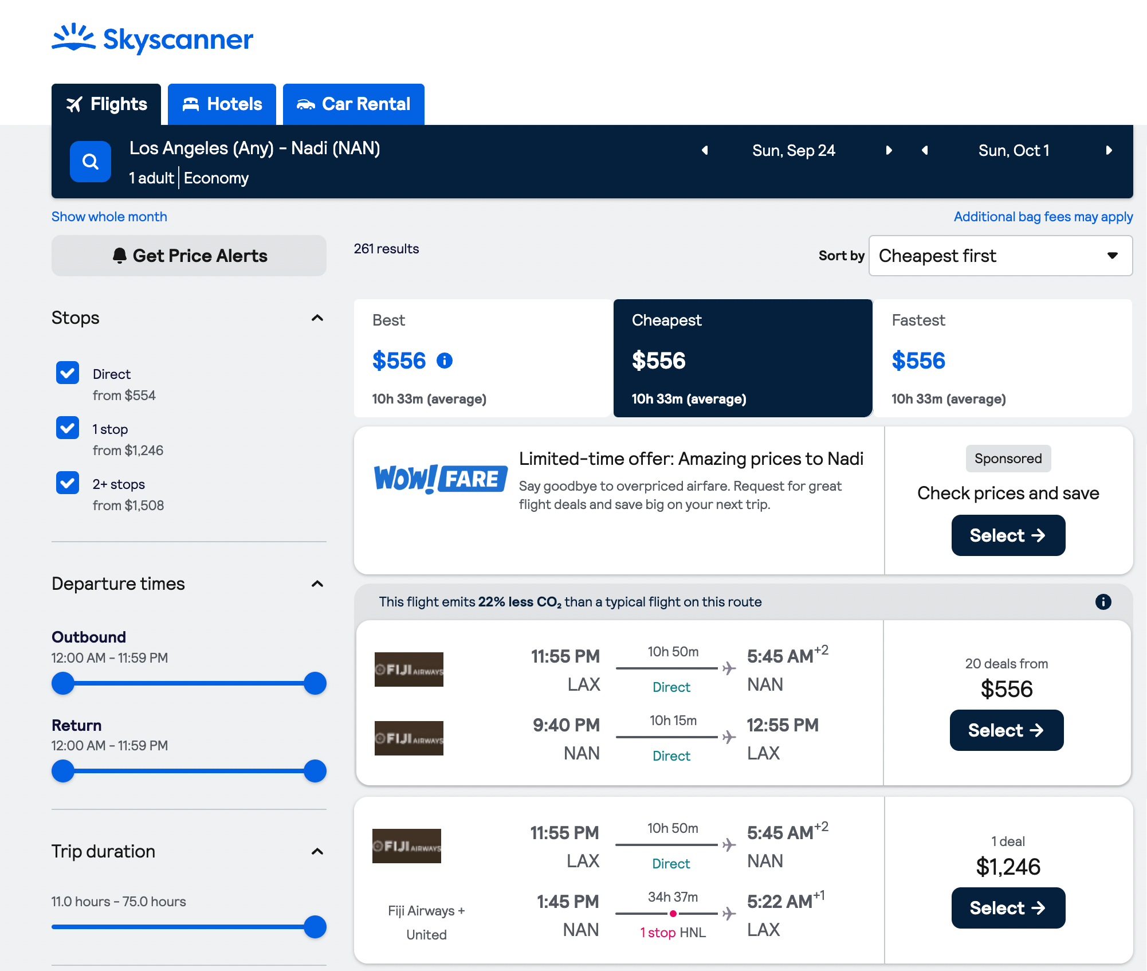The height and width of the screenshot is (971, 1147).
Task: Open the Sort by Cheapest first dropdown
Action: click(x=1000, y=256)
